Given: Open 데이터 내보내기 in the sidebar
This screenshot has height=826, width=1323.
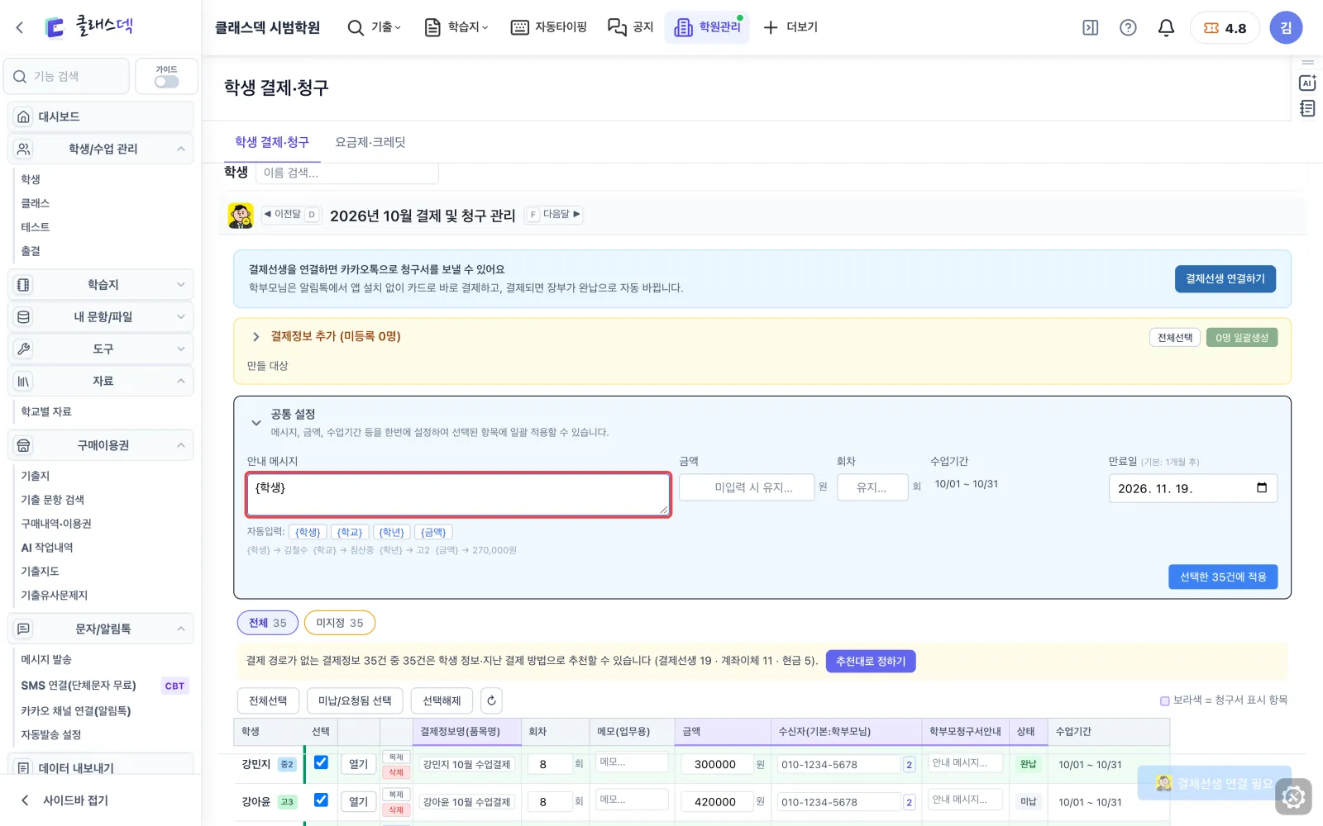Looking at the screenshot, I should coord(101,767).
